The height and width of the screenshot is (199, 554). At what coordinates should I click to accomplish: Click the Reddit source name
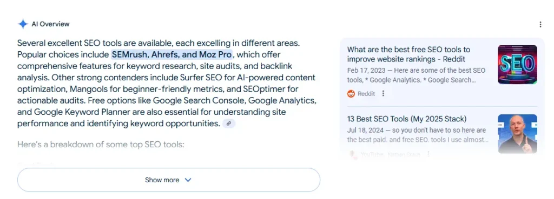(366, 94)
